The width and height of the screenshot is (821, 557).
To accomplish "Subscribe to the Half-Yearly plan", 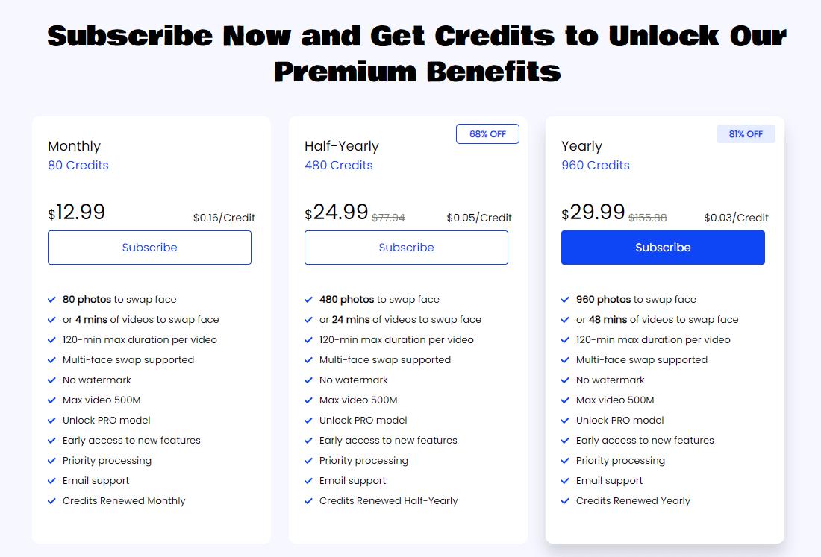I will pyautogui.click(x=406, y=248).
